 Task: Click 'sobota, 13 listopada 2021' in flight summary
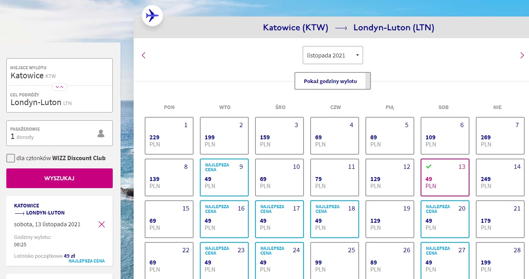click(x=47, y=224)
